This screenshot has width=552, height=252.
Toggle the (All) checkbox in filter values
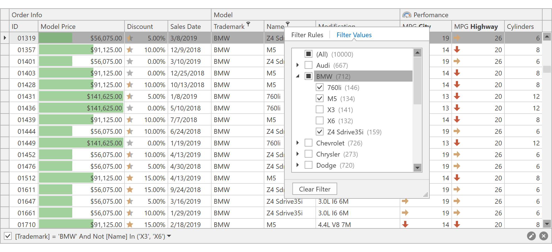tap(309, 54)
